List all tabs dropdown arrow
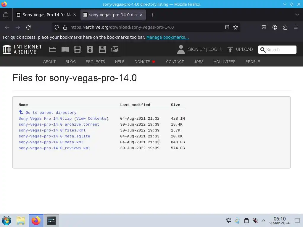 [x=297, y=15]
